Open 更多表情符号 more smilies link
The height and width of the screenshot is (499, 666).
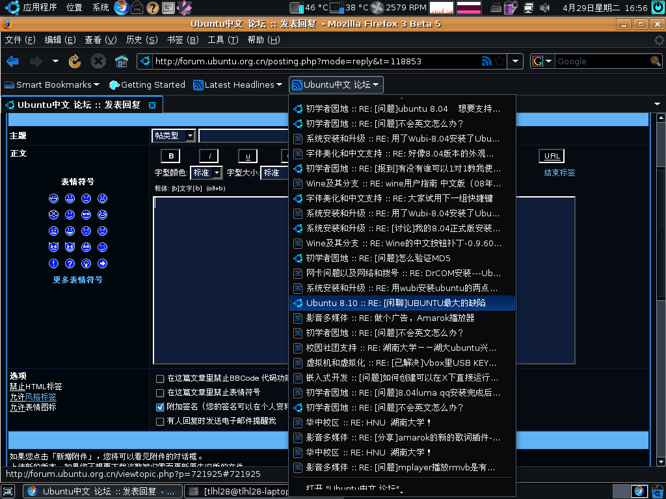point(78,279)
